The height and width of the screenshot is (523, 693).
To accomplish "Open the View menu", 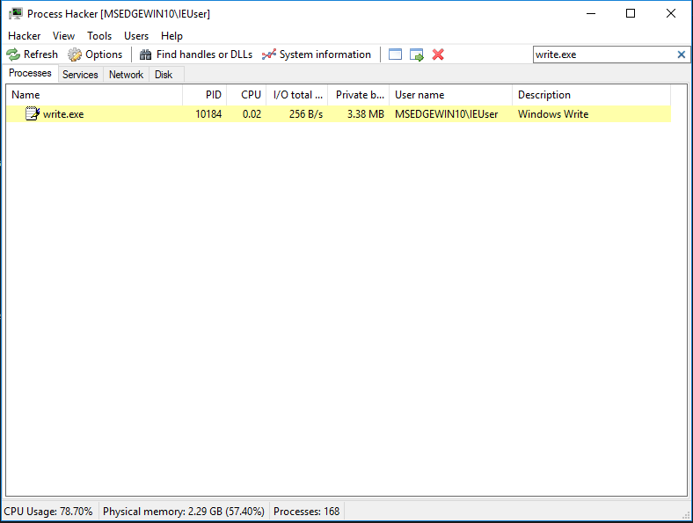I will 63,36.
